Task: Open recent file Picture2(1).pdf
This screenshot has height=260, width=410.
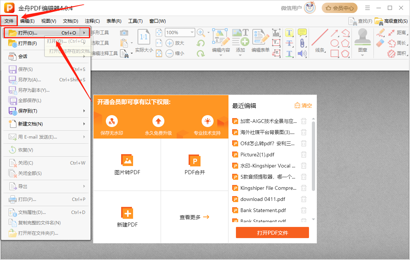Action: [257, 155]
